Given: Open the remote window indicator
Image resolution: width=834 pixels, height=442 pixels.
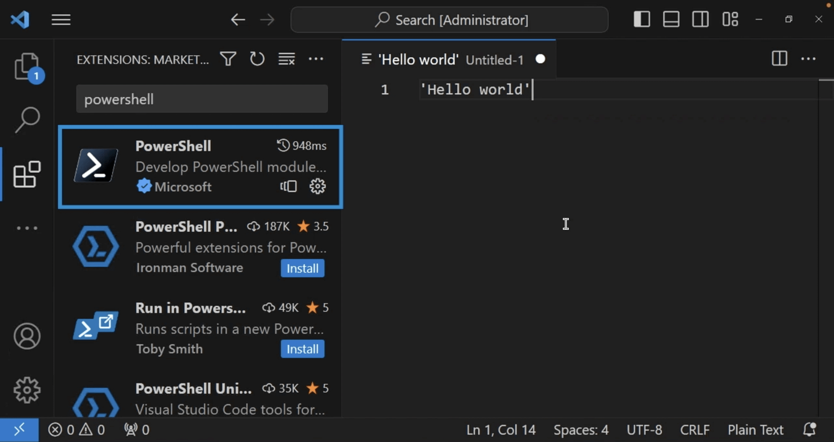Looking at the screenshot, I should point(19,430).
